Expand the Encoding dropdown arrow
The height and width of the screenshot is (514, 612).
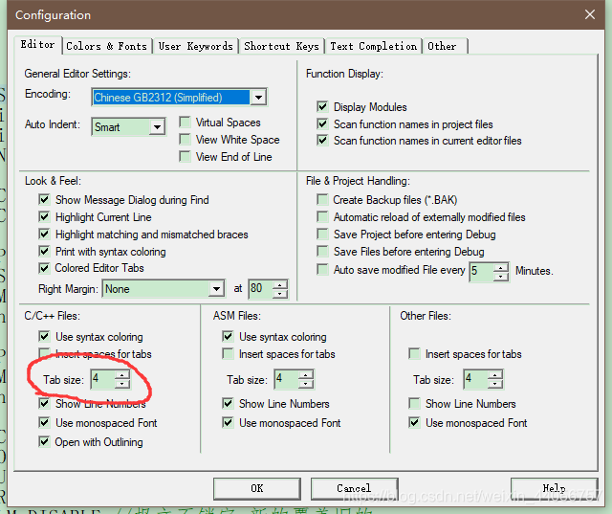coord(258,97)
